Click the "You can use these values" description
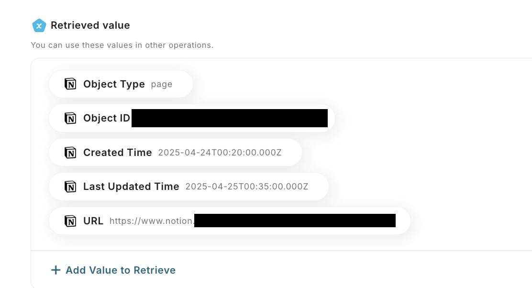532x288 pixels. pyautogui.click(x=122, y=45)
